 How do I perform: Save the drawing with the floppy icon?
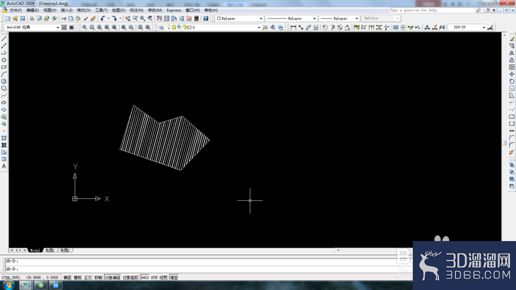[x=23, y=19]
